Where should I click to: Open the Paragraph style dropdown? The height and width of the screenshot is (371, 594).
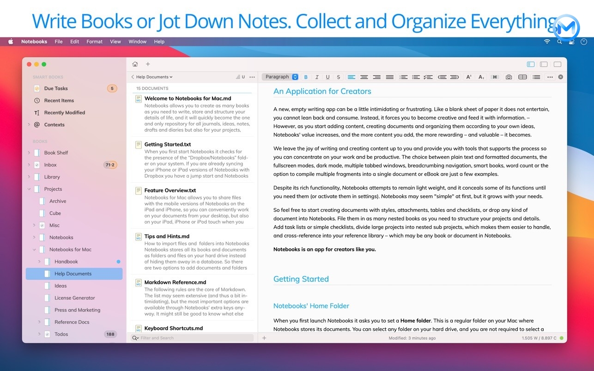click(280, 77)
